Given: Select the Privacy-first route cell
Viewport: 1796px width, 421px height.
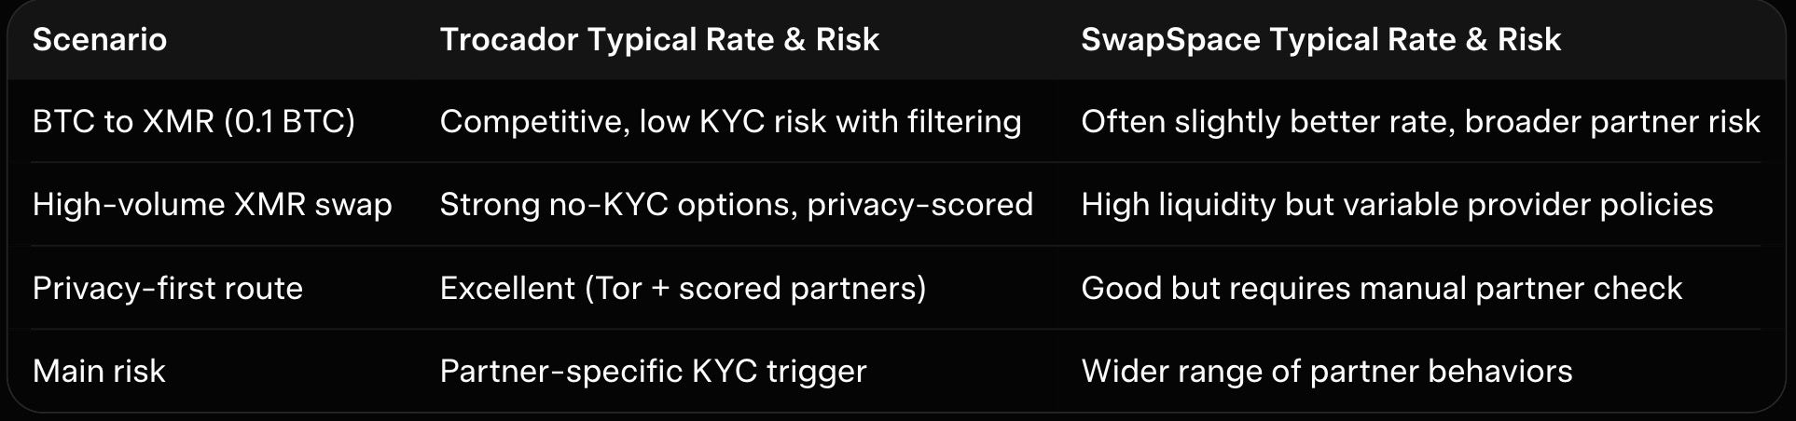Looking at the screenshot, I should (x=168, y=289).
